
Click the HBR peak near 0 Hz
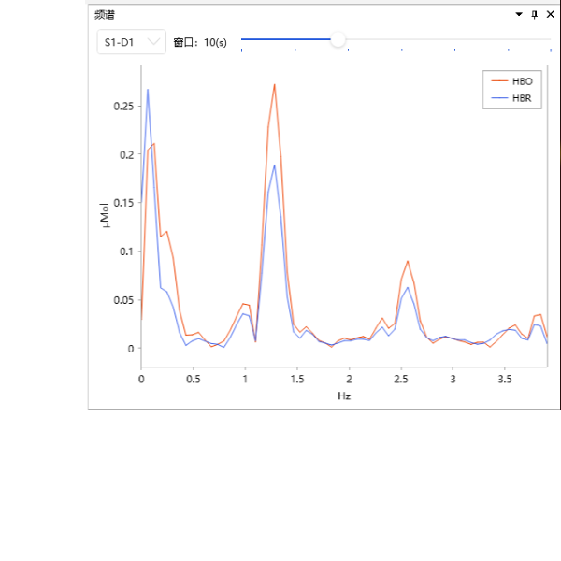(x=148, y=90)
